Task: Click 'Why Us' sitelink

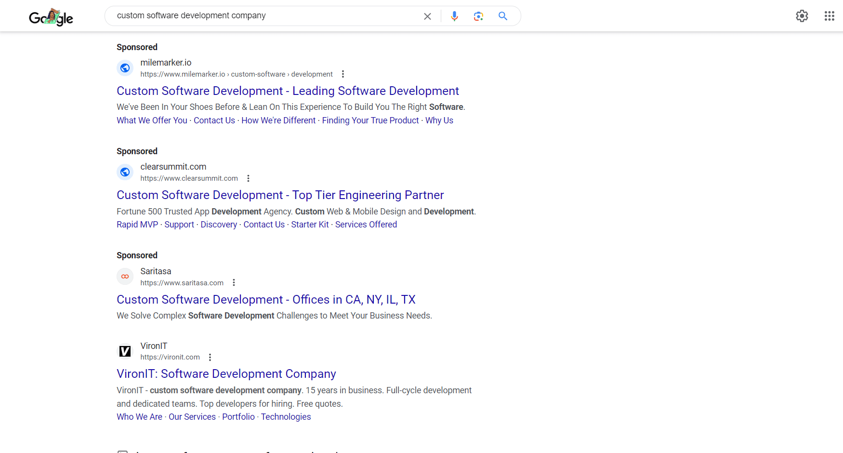Action: pos(439,120)
